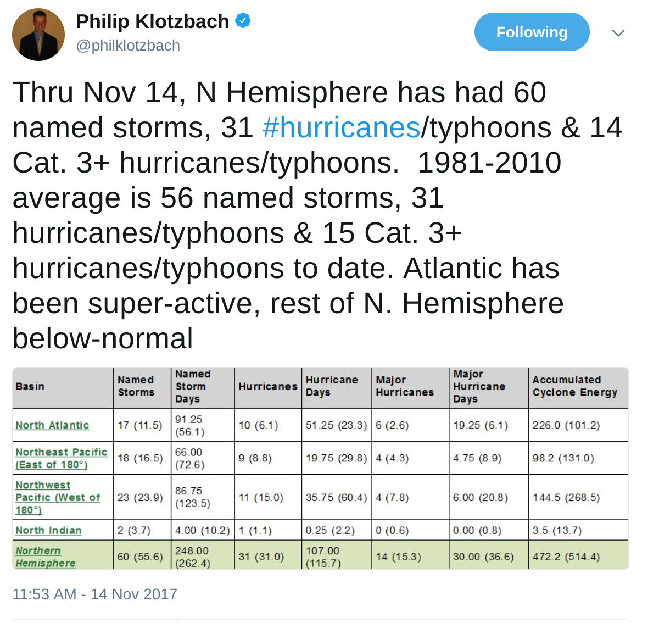Open Philip Klotzbach's profile avatar
659x623 pixels.
(x=38, y=34)
